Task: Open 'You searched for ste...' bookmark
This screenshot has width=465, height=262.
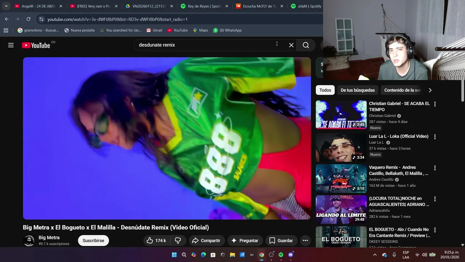Action: (121, 30)
